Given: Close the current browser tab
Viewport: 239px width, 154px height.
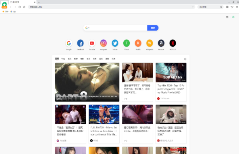Looking at the screenshot, I should 35,2.
